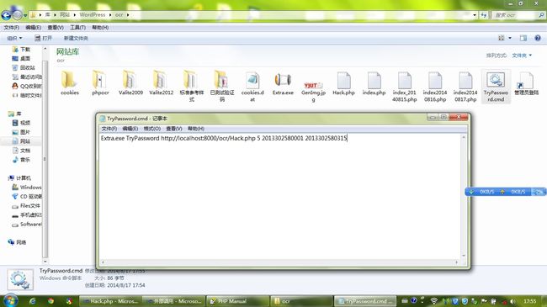Select the shortcut file after TryPassword.cmd
The height and width of the screenshot is (307, 547).
[526, 83]
